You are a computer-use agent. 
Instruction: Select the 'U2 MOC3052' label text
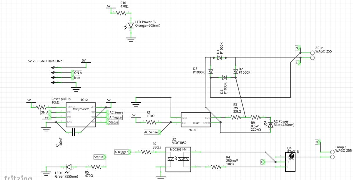tap(179, 141)
